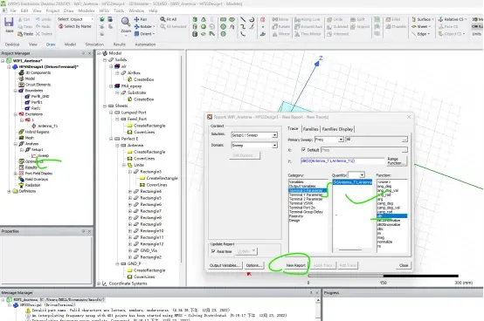
Task: Click the Draw circle sheet icon
Action: pos(223,27)
